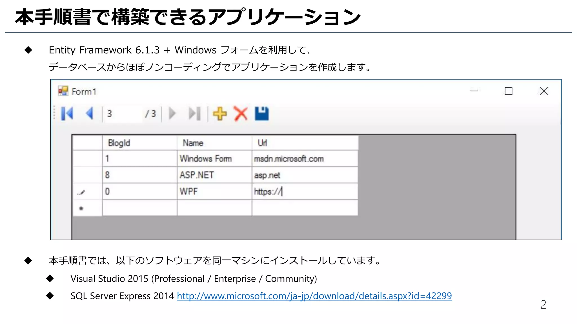This screenshot has height=324, width=577.
Task: Click the Move First record icon
Action: tap(67, 114)
